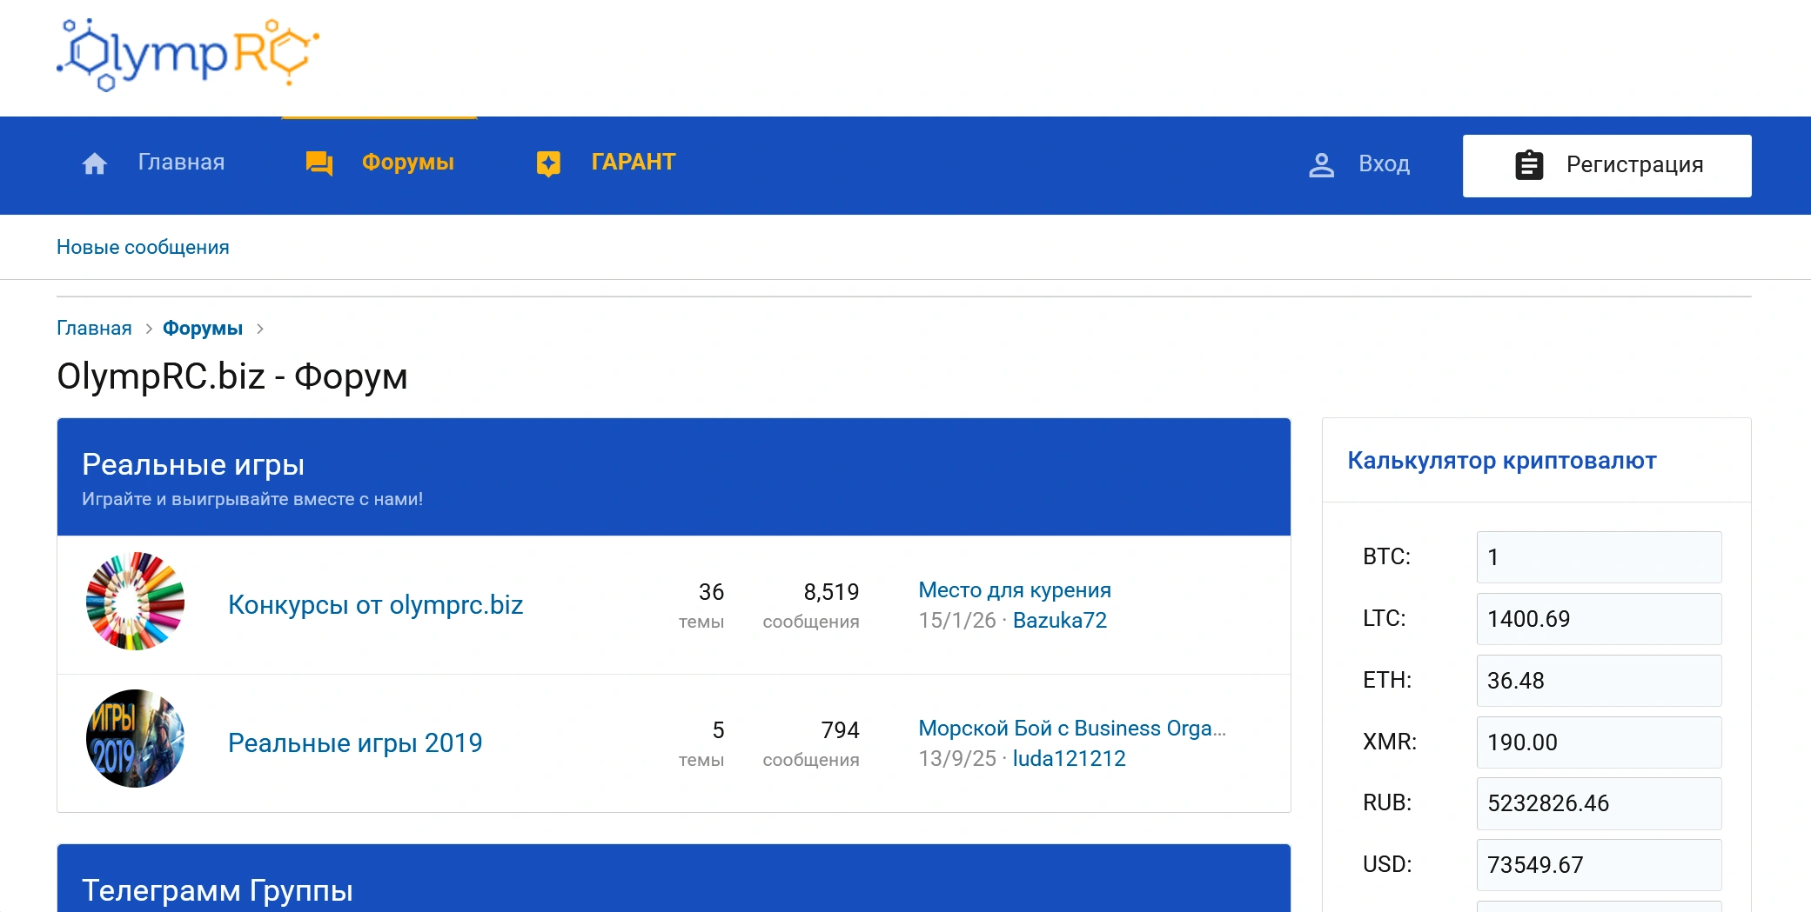The image size is (1811, 912).
Task: Click the OlympRC.biz - Форум page title
Action: point(232,376)
